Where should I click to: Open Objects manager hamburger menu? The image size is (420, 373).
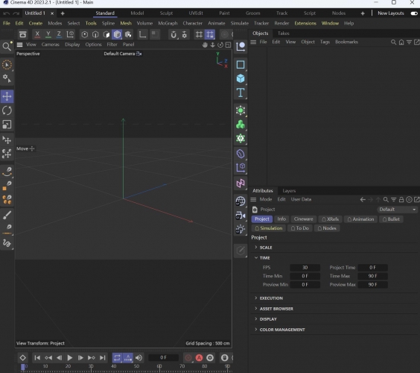253,42
